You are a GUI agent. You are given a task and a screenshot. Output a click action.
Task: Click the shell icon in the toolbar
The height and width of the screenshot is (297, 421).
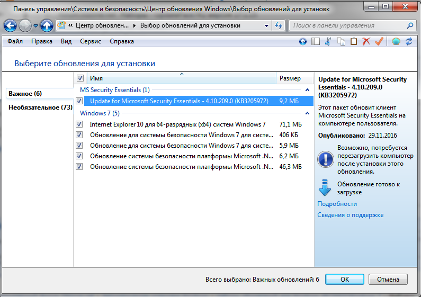[396, 41]
